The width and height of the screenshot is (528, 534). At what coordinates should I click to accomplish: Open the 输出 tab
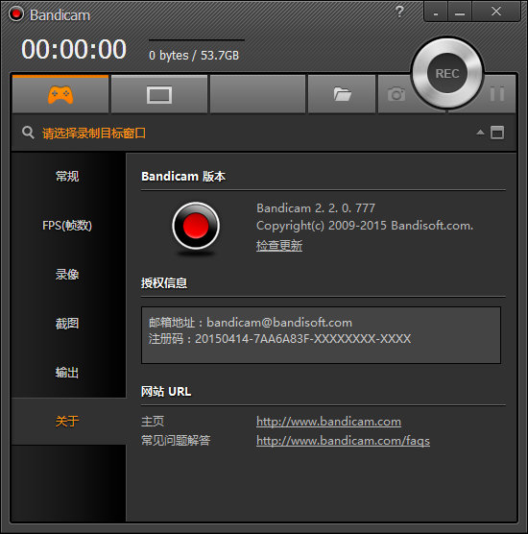[x=67, y=373]
